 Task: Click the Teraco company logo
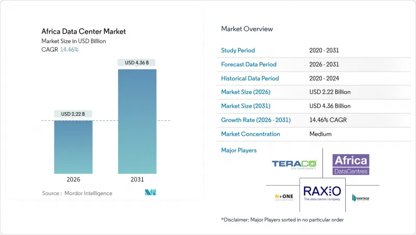point(294,164)
